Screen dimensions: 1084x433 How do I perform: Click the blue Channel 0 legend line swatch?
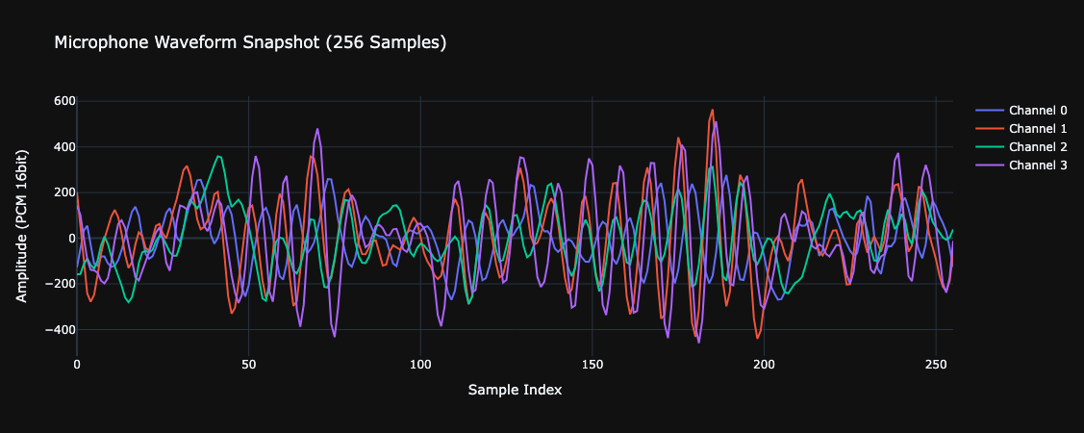(x=990, y=110)
